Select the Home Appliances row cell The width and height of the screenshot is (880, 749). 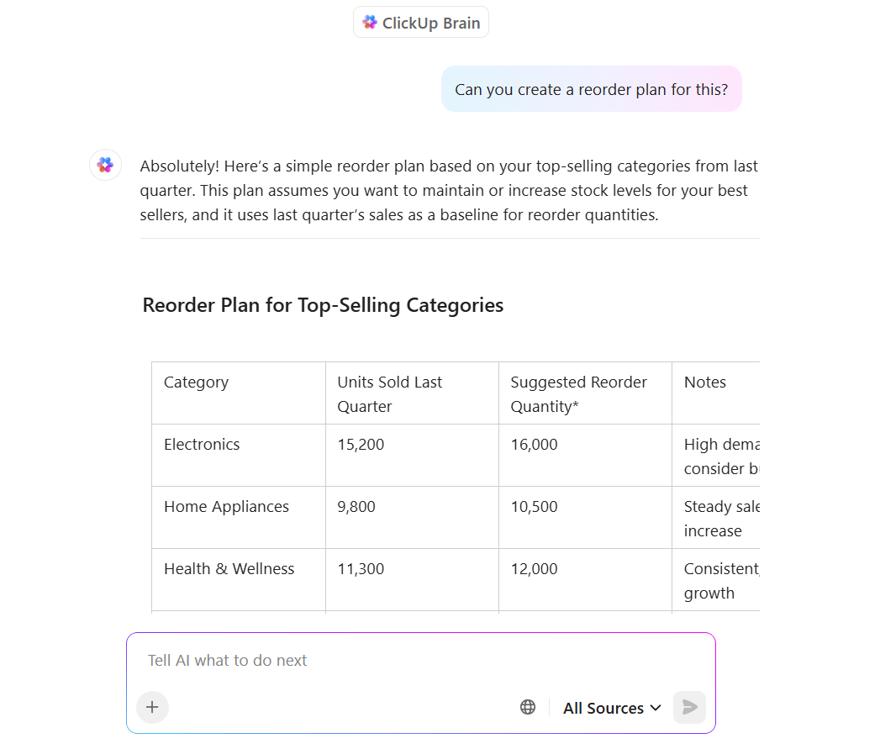(x=226, y=507)
